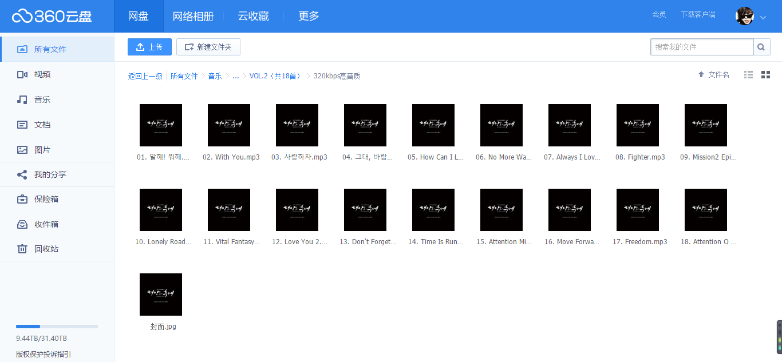Select the 11. Vital Fantasy thumbnail
The height and width of the screenshot is (362, 782).
pyautogui.click(x=229, y=210)
